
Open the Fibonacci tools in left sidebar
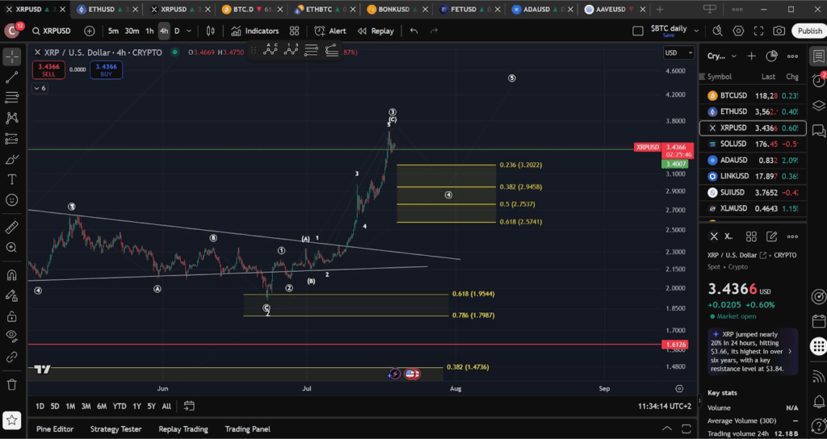11,98
